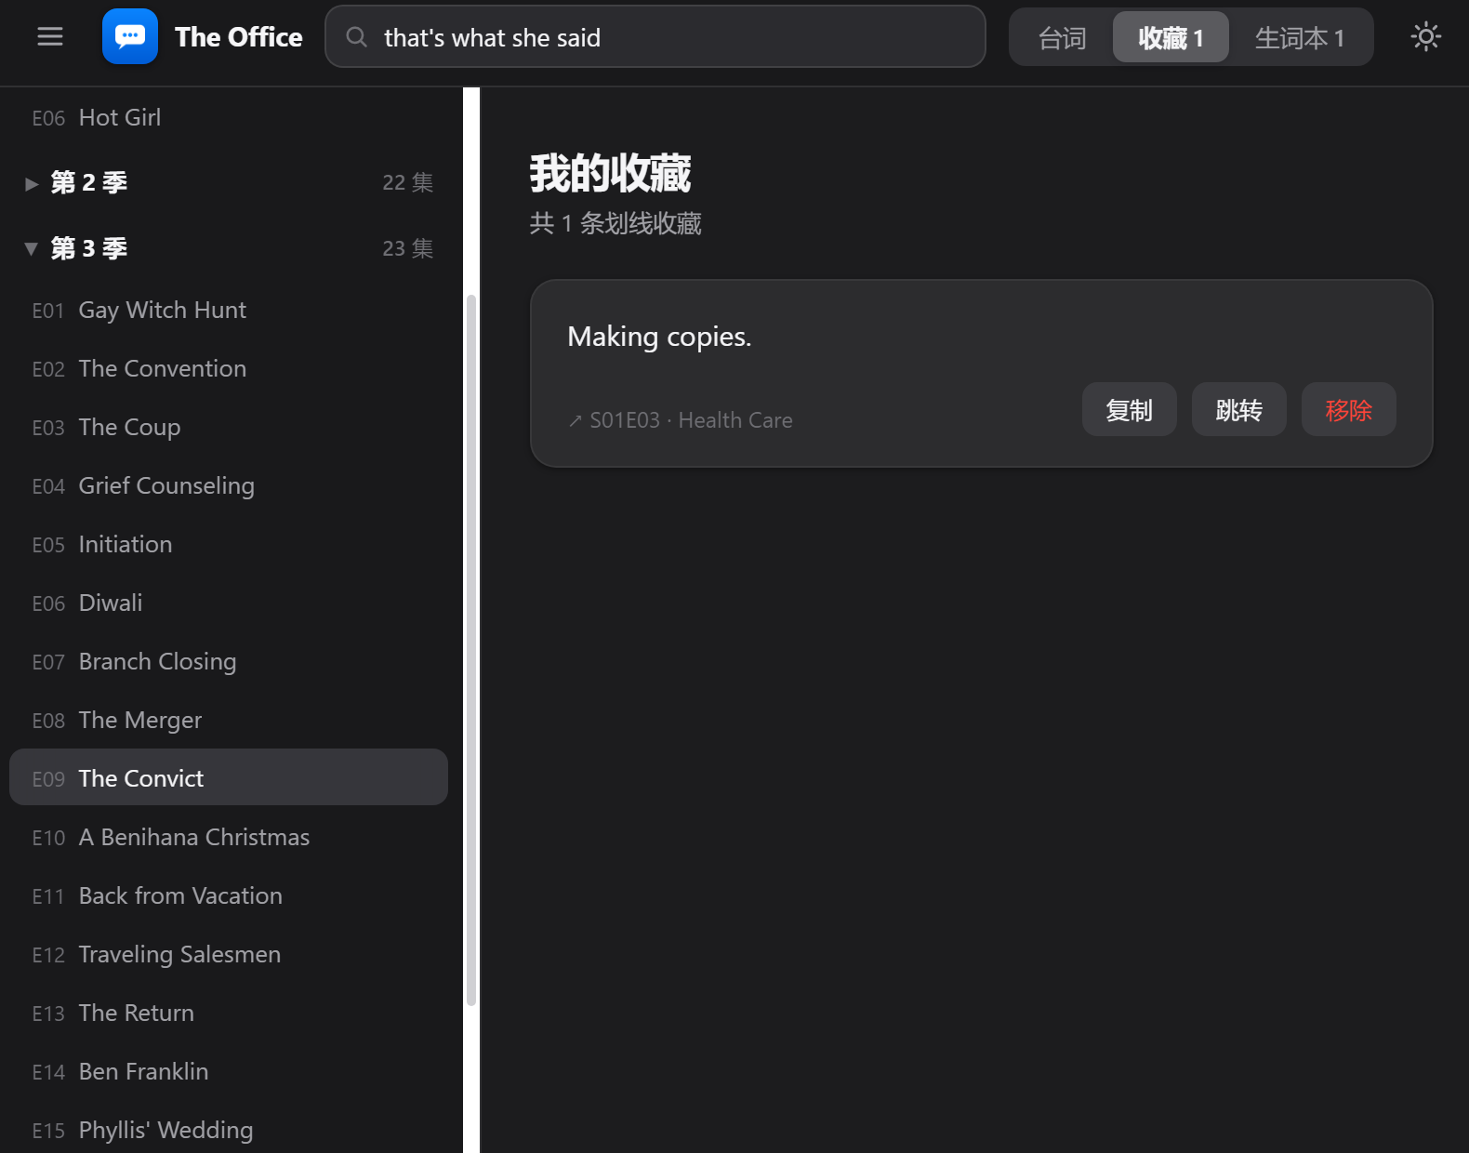The height and width of the screenshot is (1153, 1469).
Task: Open episode E08 The Merger
Action: coord(229,720)
